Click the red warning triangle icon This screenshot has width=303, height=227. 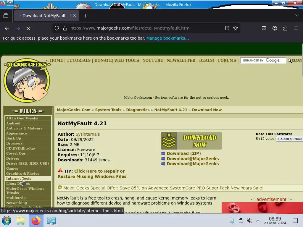pyautogui.click(x=60, y=171)
